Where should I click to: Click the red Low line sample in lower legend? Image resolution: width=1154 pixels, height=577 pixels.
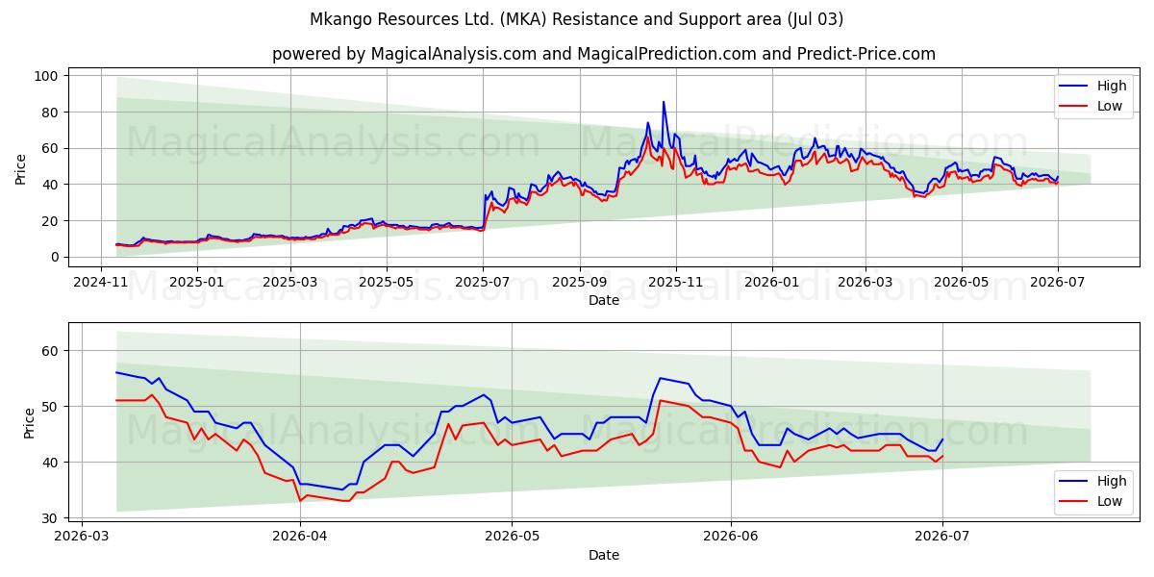point(1075,500)
